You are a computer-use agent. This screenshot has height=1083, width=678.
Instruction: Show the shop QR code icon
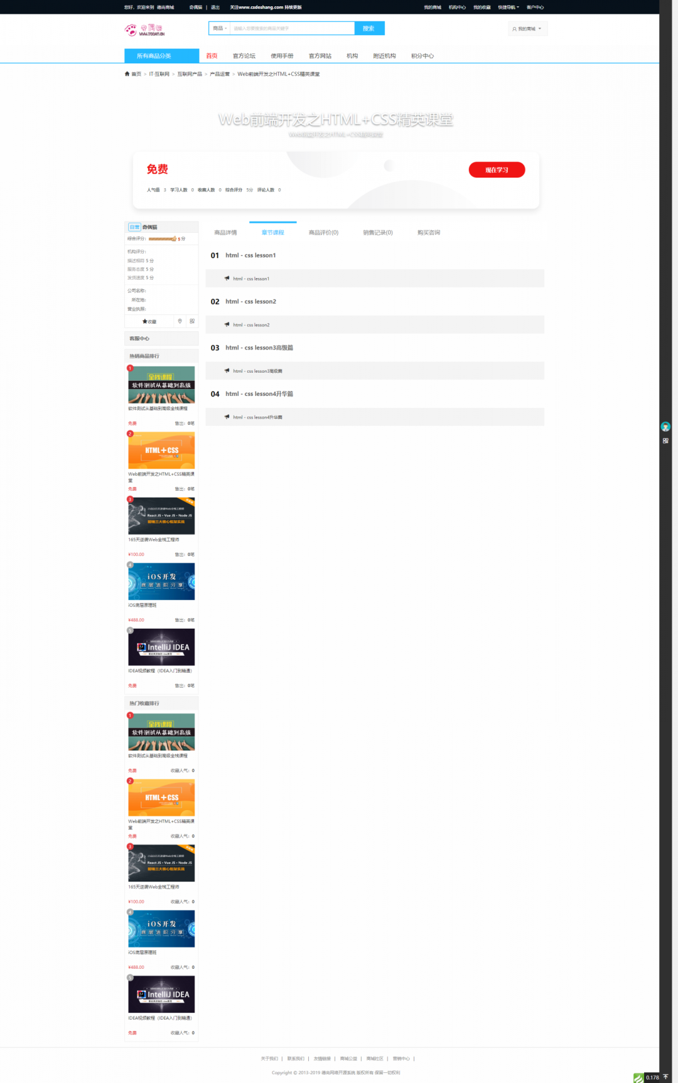[192, 321]
